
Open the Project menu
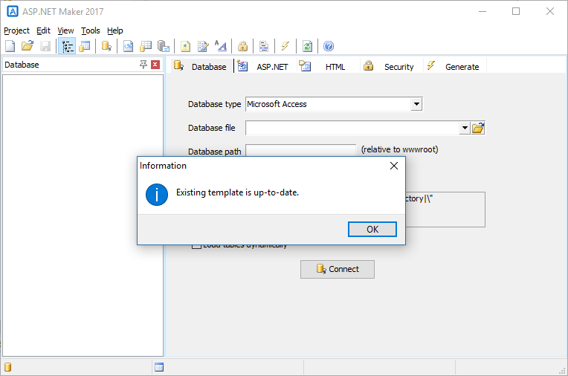16,30
